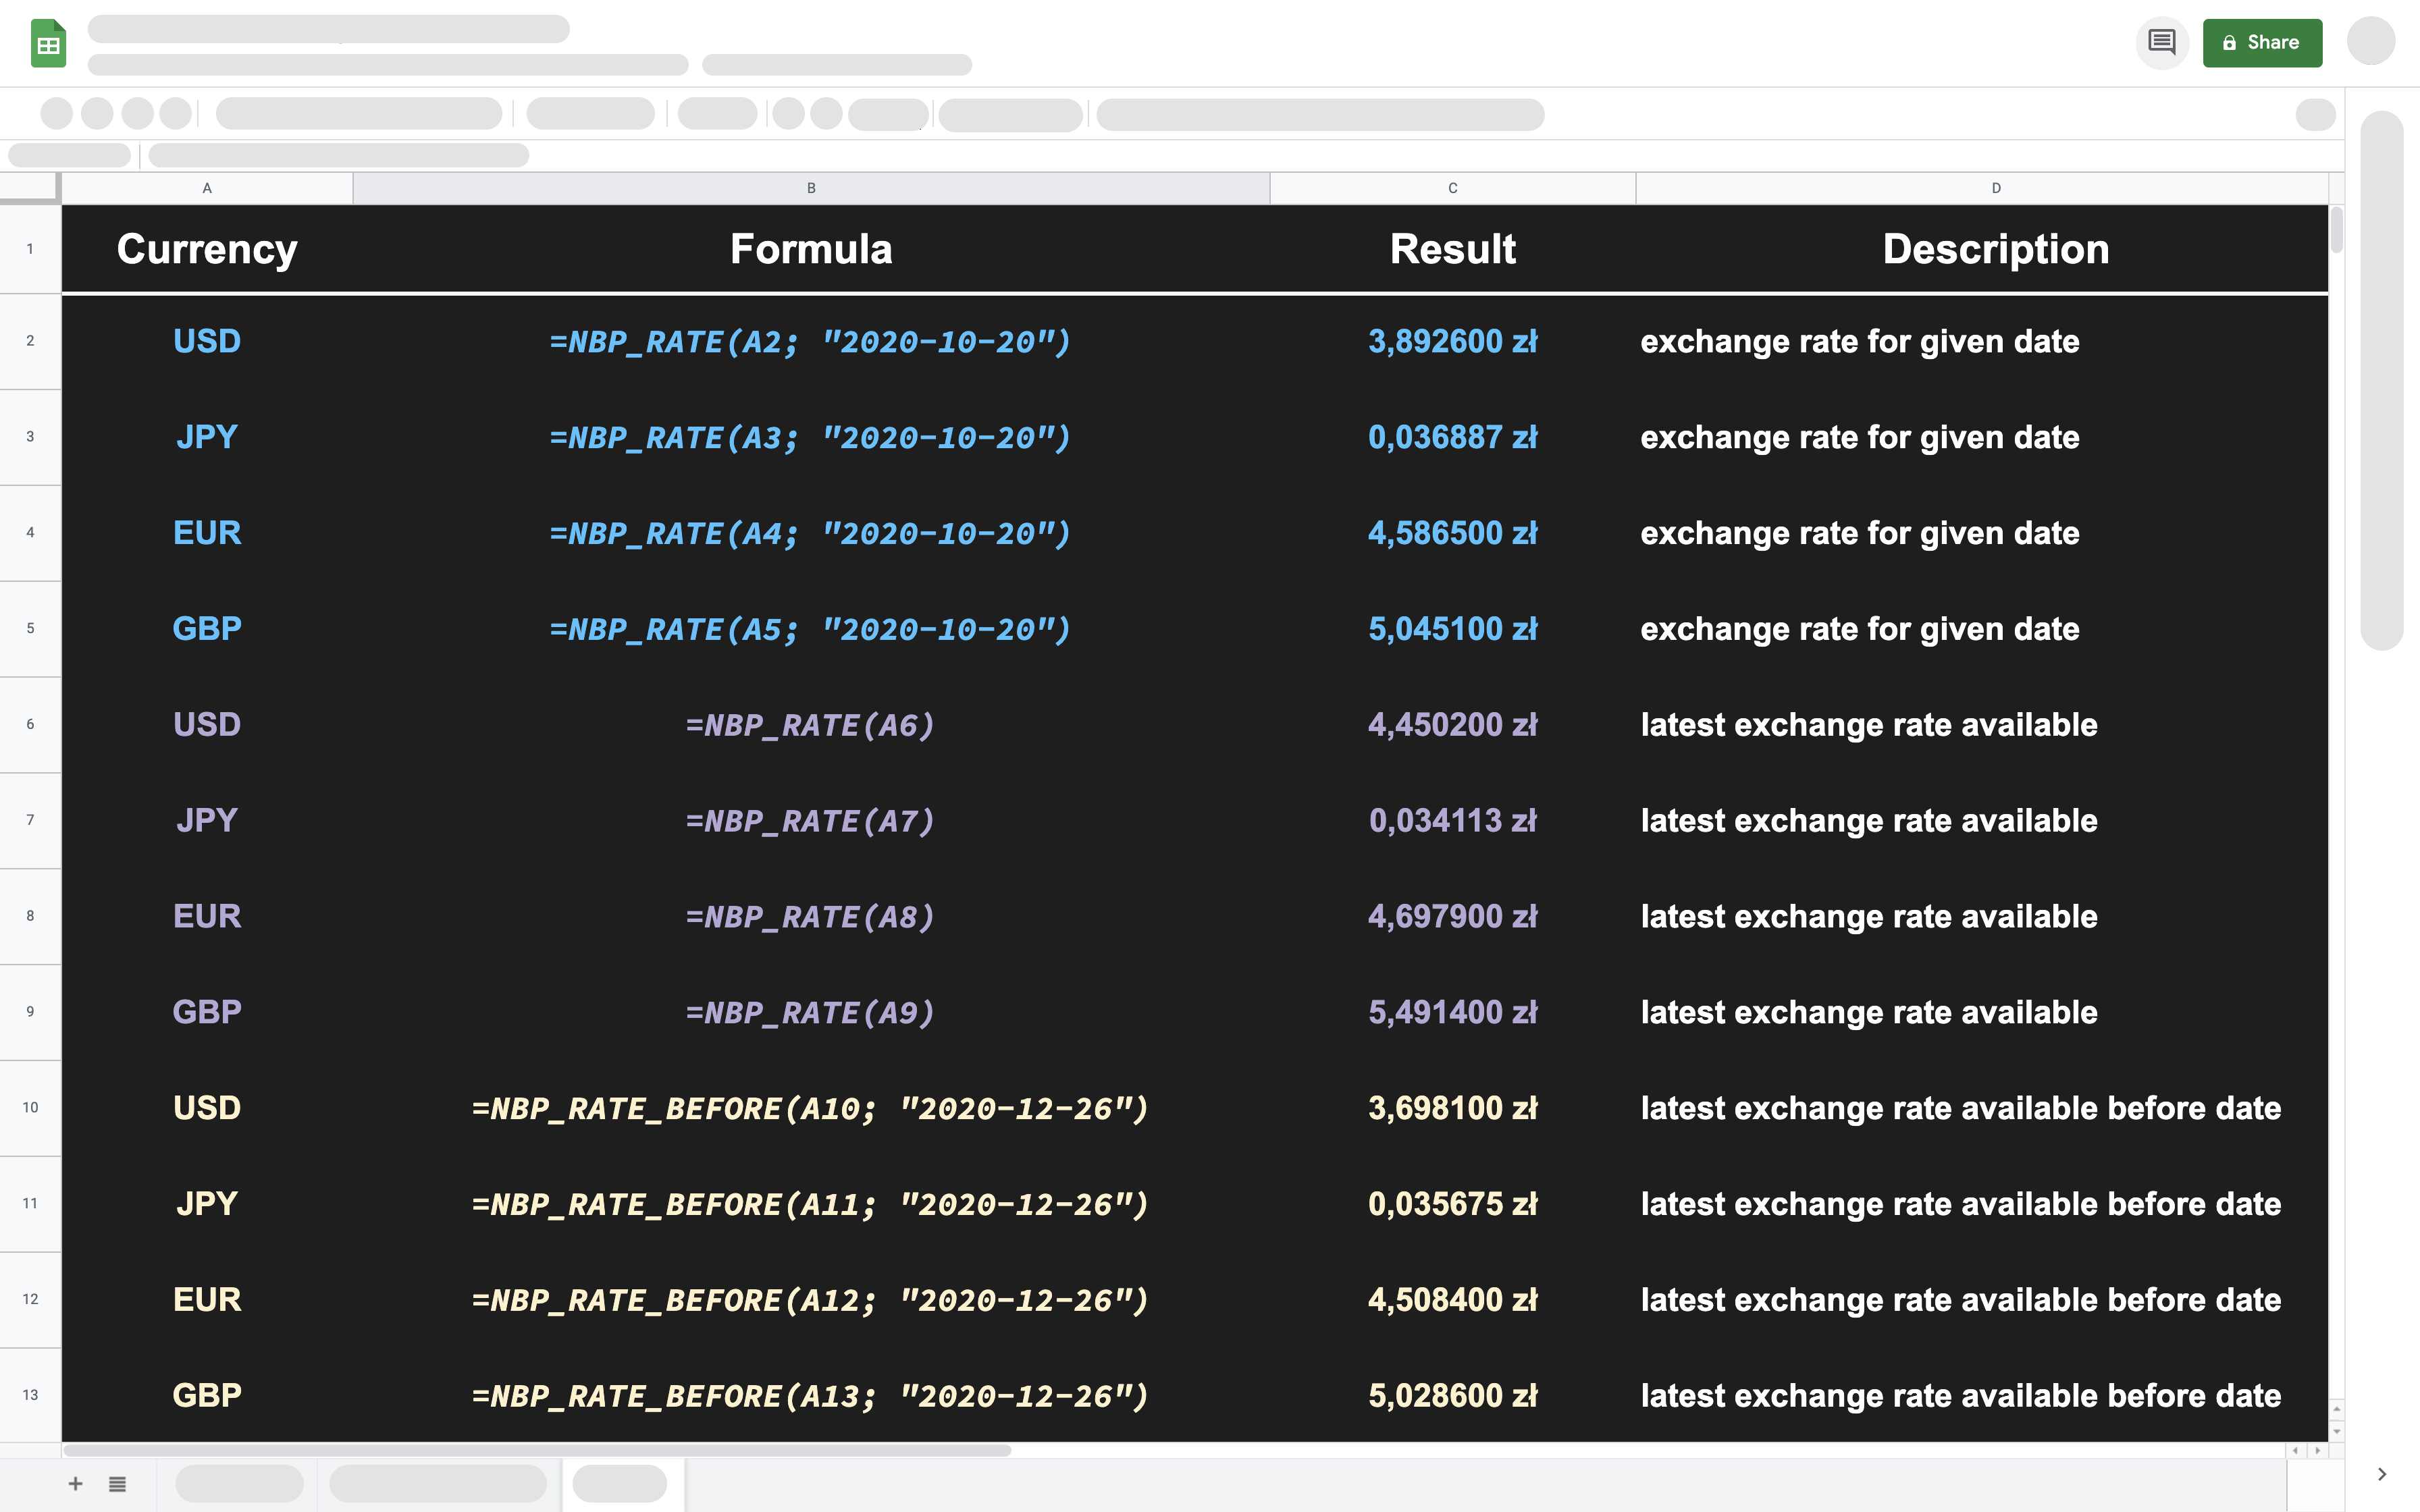This screenshot has height=1512, width=2420.
Task: Select the first sheet tab
Action: 239,1483
